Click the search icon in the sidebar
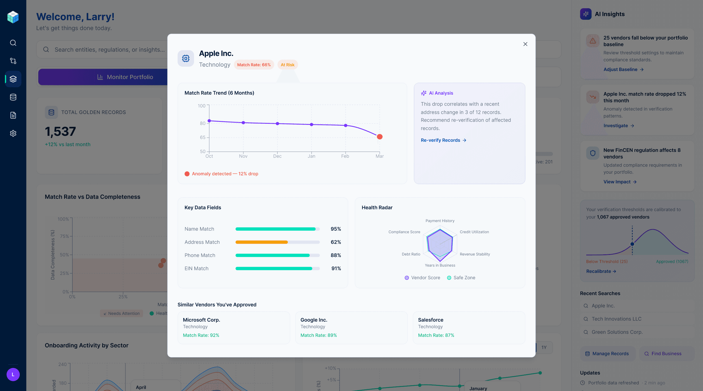The image size is (703, 391). click(13, 43)
